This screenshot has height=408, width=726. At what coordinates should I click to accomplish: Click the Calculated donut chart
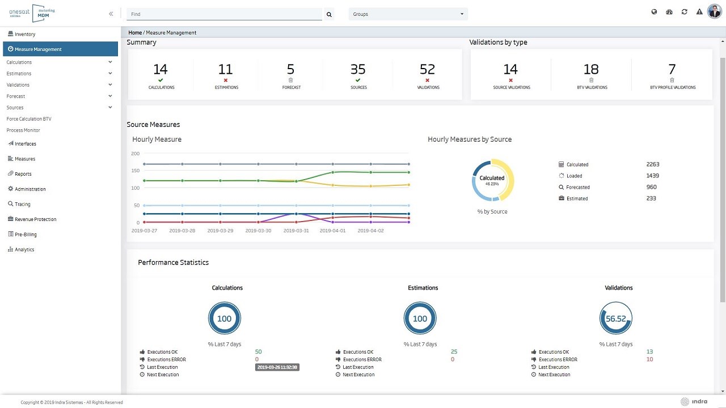(492, 180)
